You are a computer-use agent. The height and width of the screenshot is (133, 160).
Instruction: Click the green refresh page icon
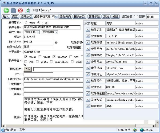[x=27, y=10]
